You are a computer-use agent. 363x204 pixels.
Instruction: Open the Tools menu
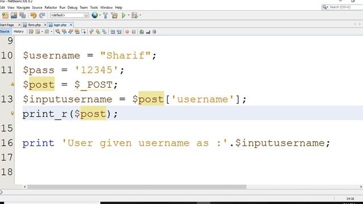coord(94,7)
